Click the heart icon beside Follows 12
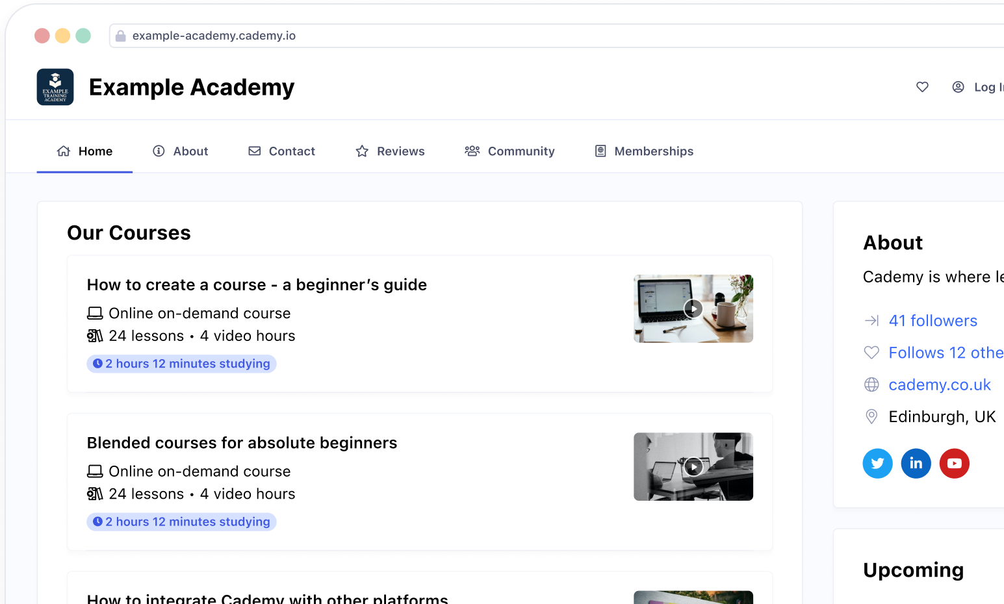 (871, 353)
